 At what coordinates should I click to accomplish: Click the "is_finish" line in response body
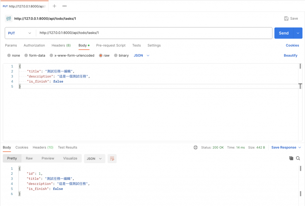(x=45, y=189)
